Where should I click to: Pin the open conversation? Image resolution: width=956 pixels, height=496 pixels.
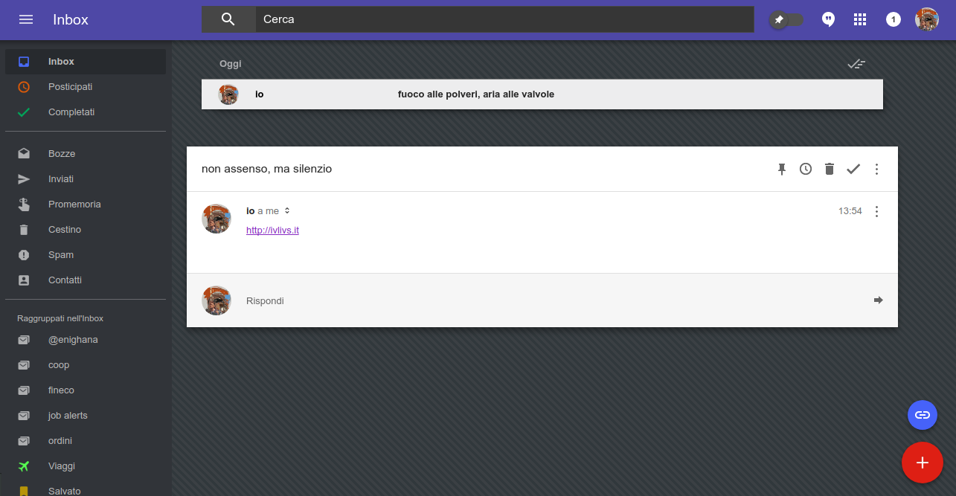click(782, 169)
